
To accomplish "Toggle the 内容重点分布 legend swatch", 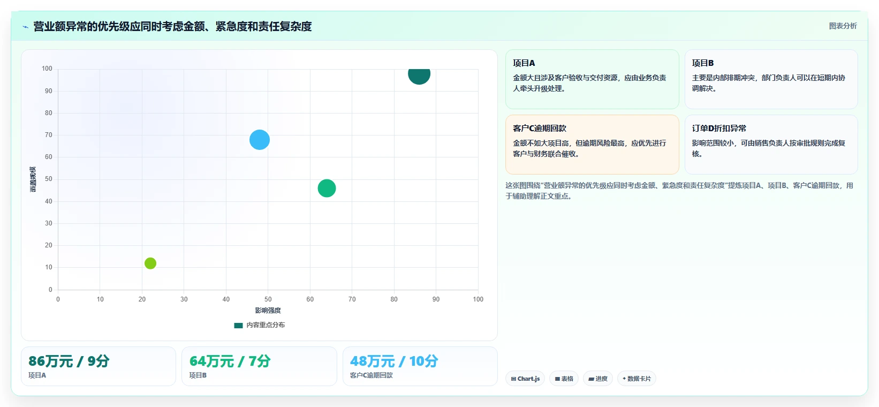I will point(238,325).
